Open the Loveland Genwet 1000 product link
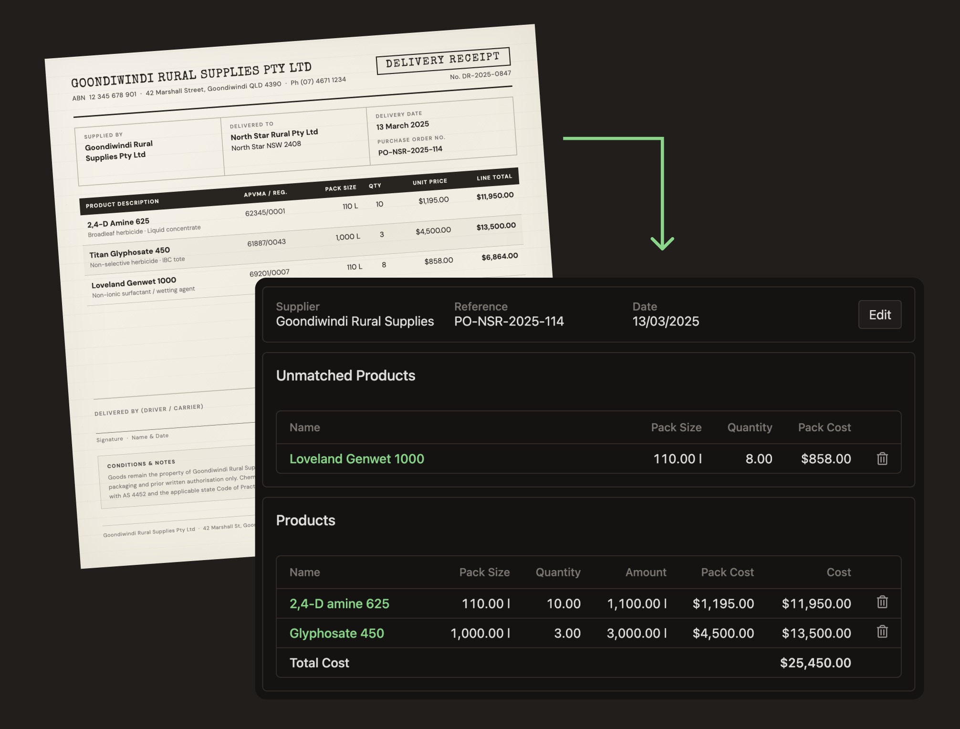960x729 pixels. (x=357, y=458)
